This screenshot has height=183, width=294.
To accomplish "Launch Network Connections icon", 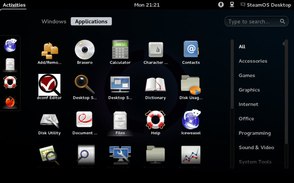I will point(120,155).
